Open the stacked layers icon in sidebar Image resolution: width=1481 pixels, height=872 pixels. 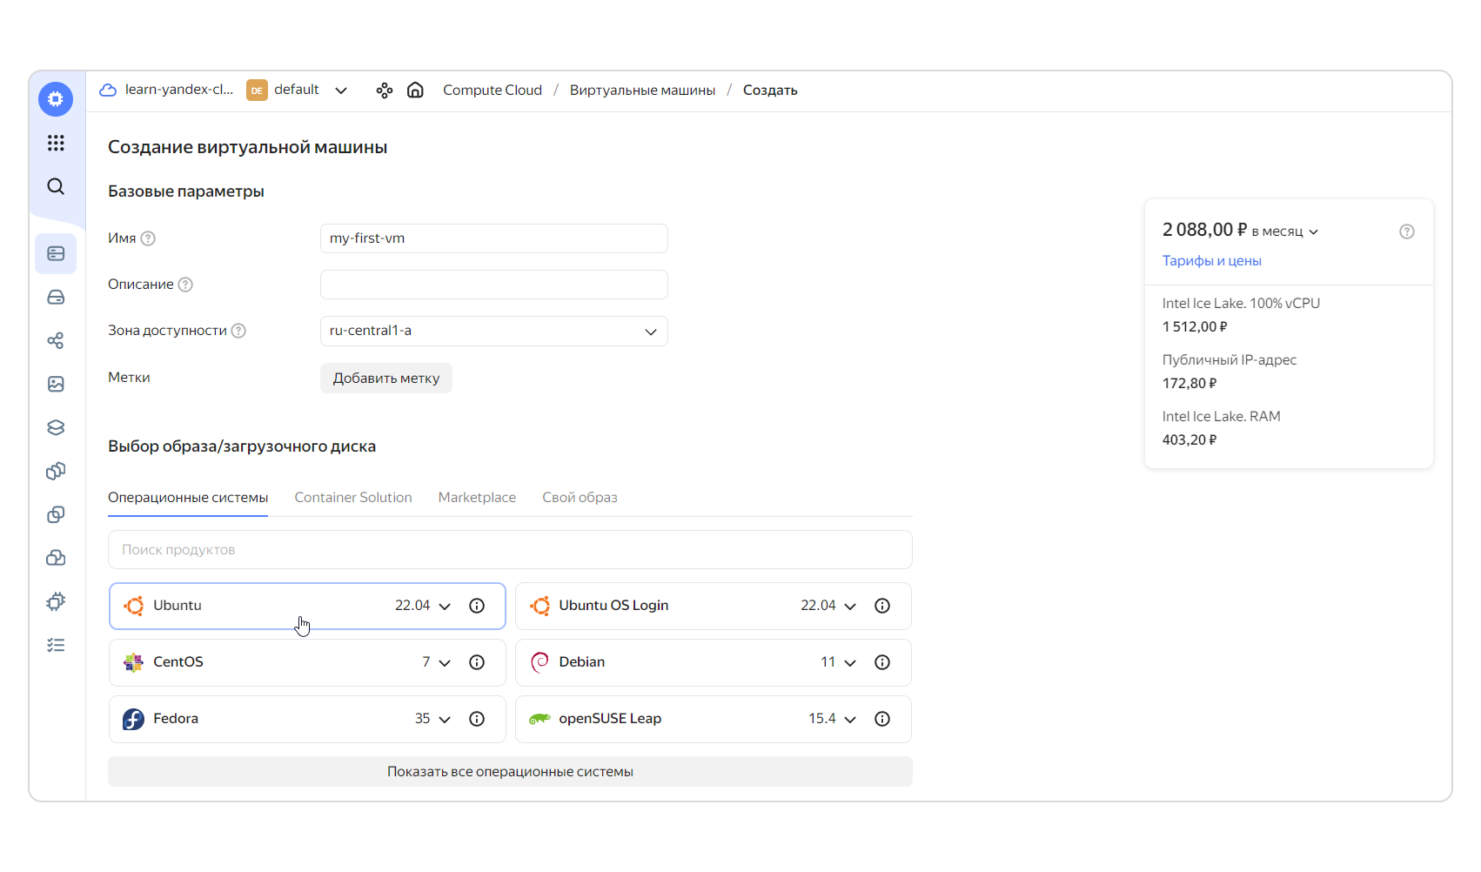pos(56,427)
